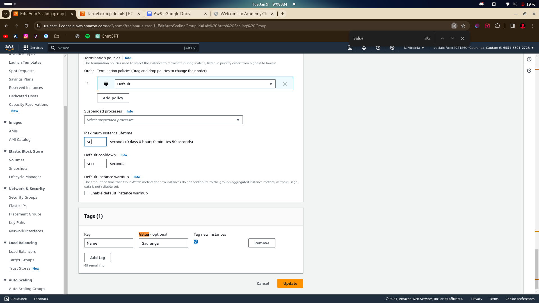Collapse the Elastic Block Store section

(x=5, y=151)
